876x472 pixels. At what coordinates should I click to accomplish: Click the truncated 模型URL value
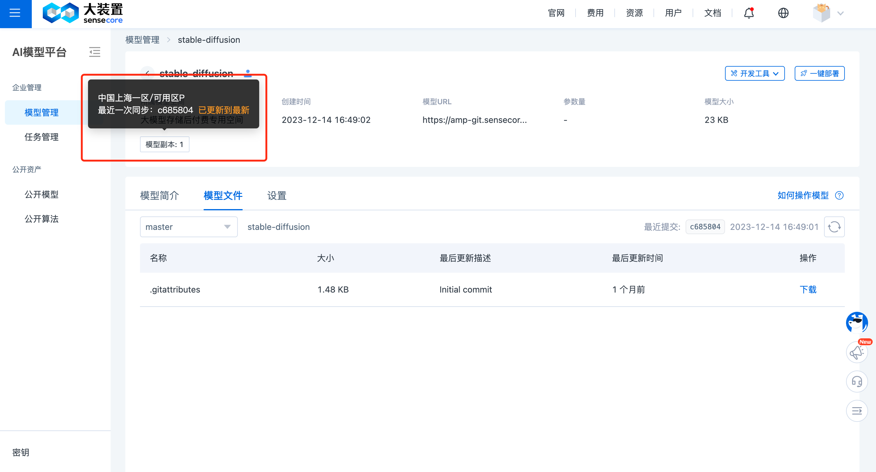(x=475, y=120)
